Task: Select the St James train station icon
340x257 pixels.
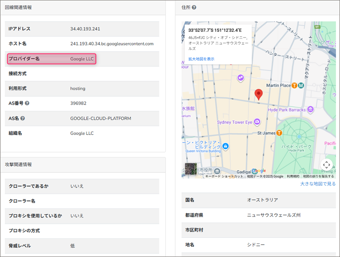Action: (279, 133)
